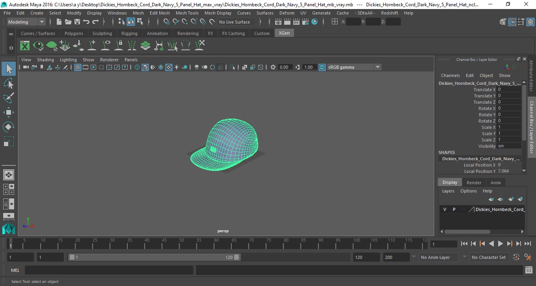Click single perspective layout icon
Image resolution: width=536 pixels, height=286 pixels.
click(9, 175)
